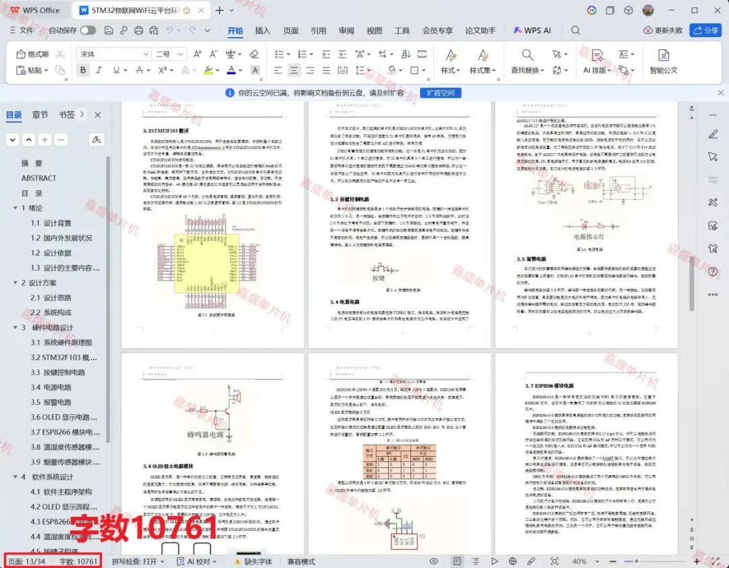
Task: Switch to the 插入 ribbon tab
Action: click(263, 30)
